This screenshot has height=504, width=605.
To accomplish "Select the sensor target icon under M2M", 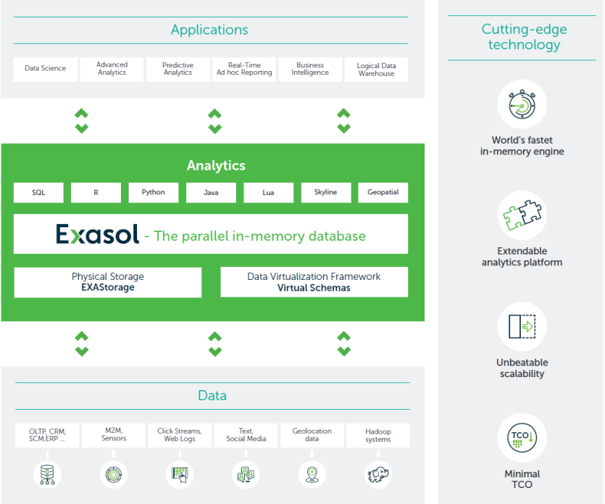I will click(114, 475).
